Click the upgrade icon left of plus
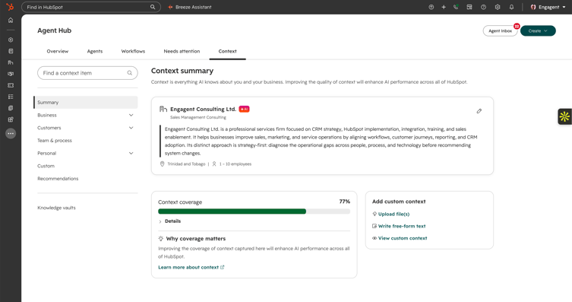Image resolution: width=572 pixels, height=302 pixels. 431,7
